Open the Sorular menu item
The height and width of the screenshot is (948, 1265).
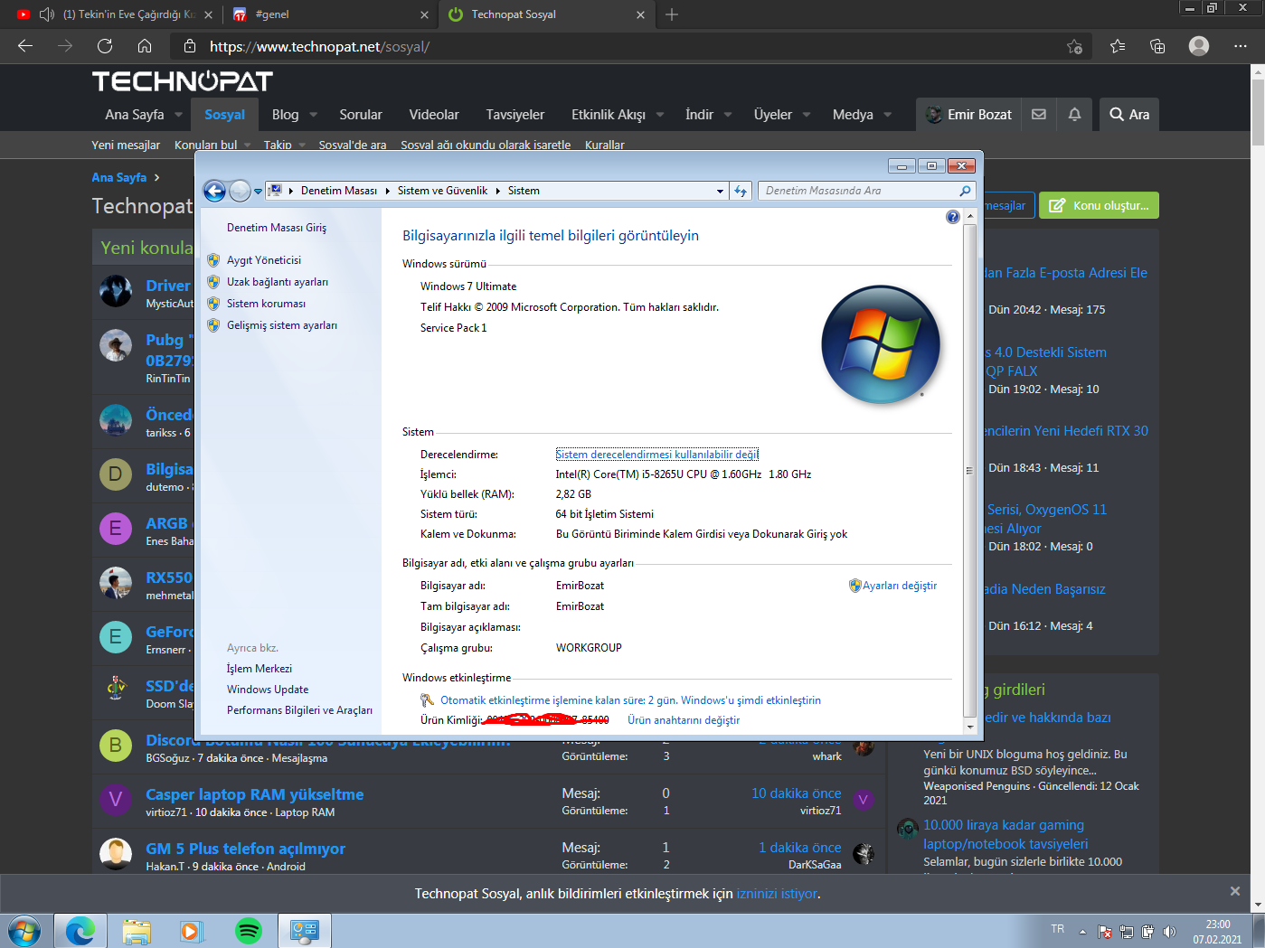(x=361, y=115)
